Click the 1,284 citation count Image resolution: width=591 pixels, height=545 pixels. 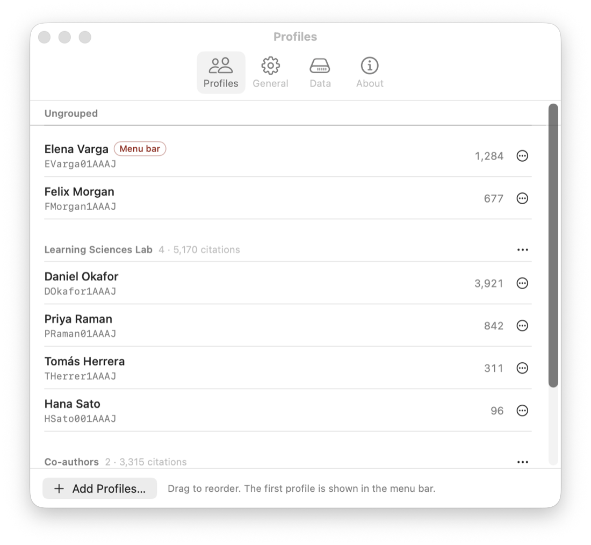point(489,156)
